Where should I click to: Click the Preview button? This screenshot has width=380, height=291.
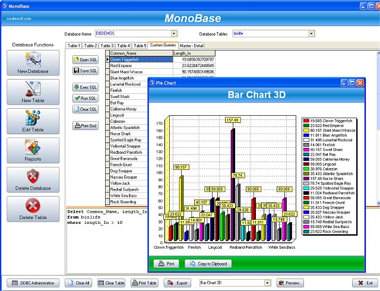coord(290,283)
